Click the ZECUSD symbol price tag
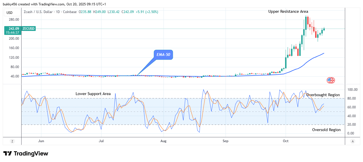 tap(28, 29)
